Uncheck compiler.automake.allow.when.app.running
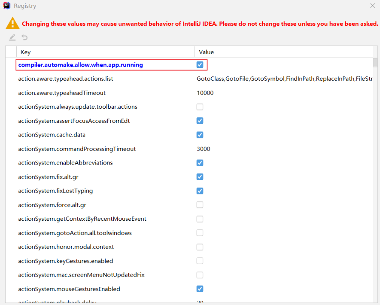380x305 pixels. (200, 65)
